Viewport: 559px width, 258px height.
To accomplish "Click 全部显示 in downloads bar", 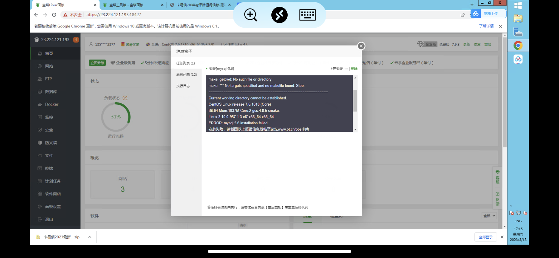I will click(x=486, y=237).
